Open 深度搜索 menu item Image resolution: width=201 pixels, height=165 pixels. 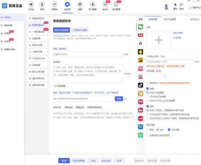[x=37, y=65]
